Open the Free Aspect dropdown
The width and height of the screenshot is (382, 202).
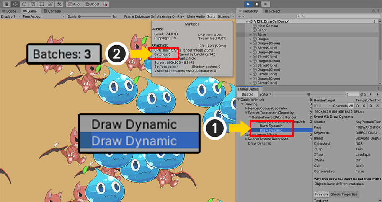coord(44,16)
